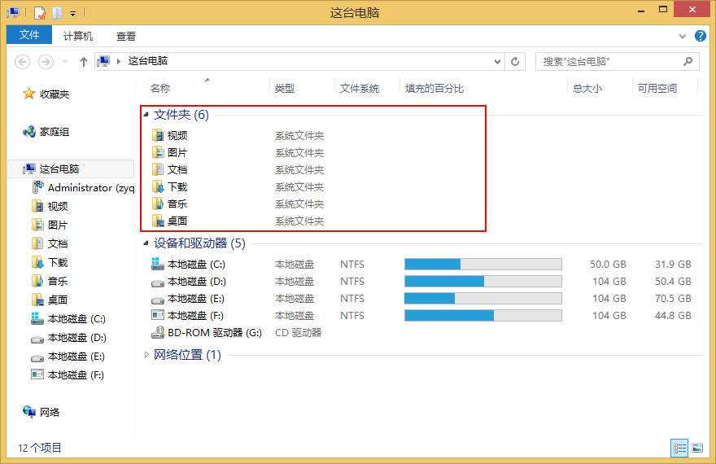
Task: Sort by the 填充的百分比 column header
Action: pos(434,89)
